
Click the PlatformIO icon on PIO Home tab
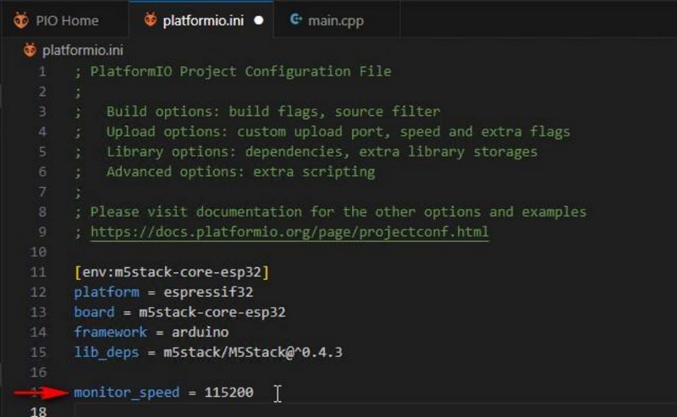(x=20, y=20)
